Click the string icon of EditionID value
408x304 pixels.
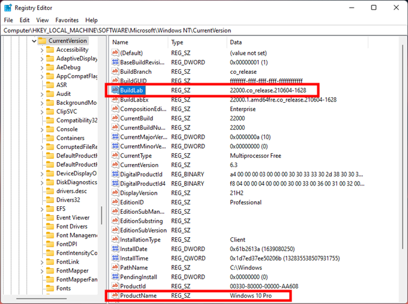(115, 202)
